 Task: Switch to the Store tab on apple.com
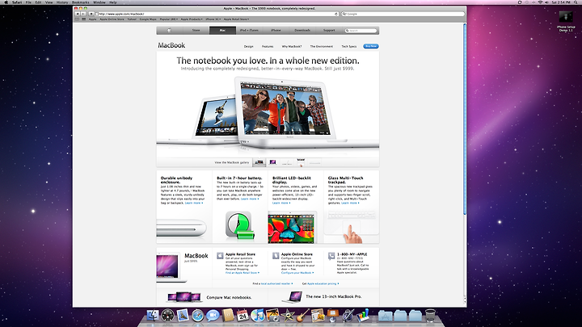click(196, 31)
